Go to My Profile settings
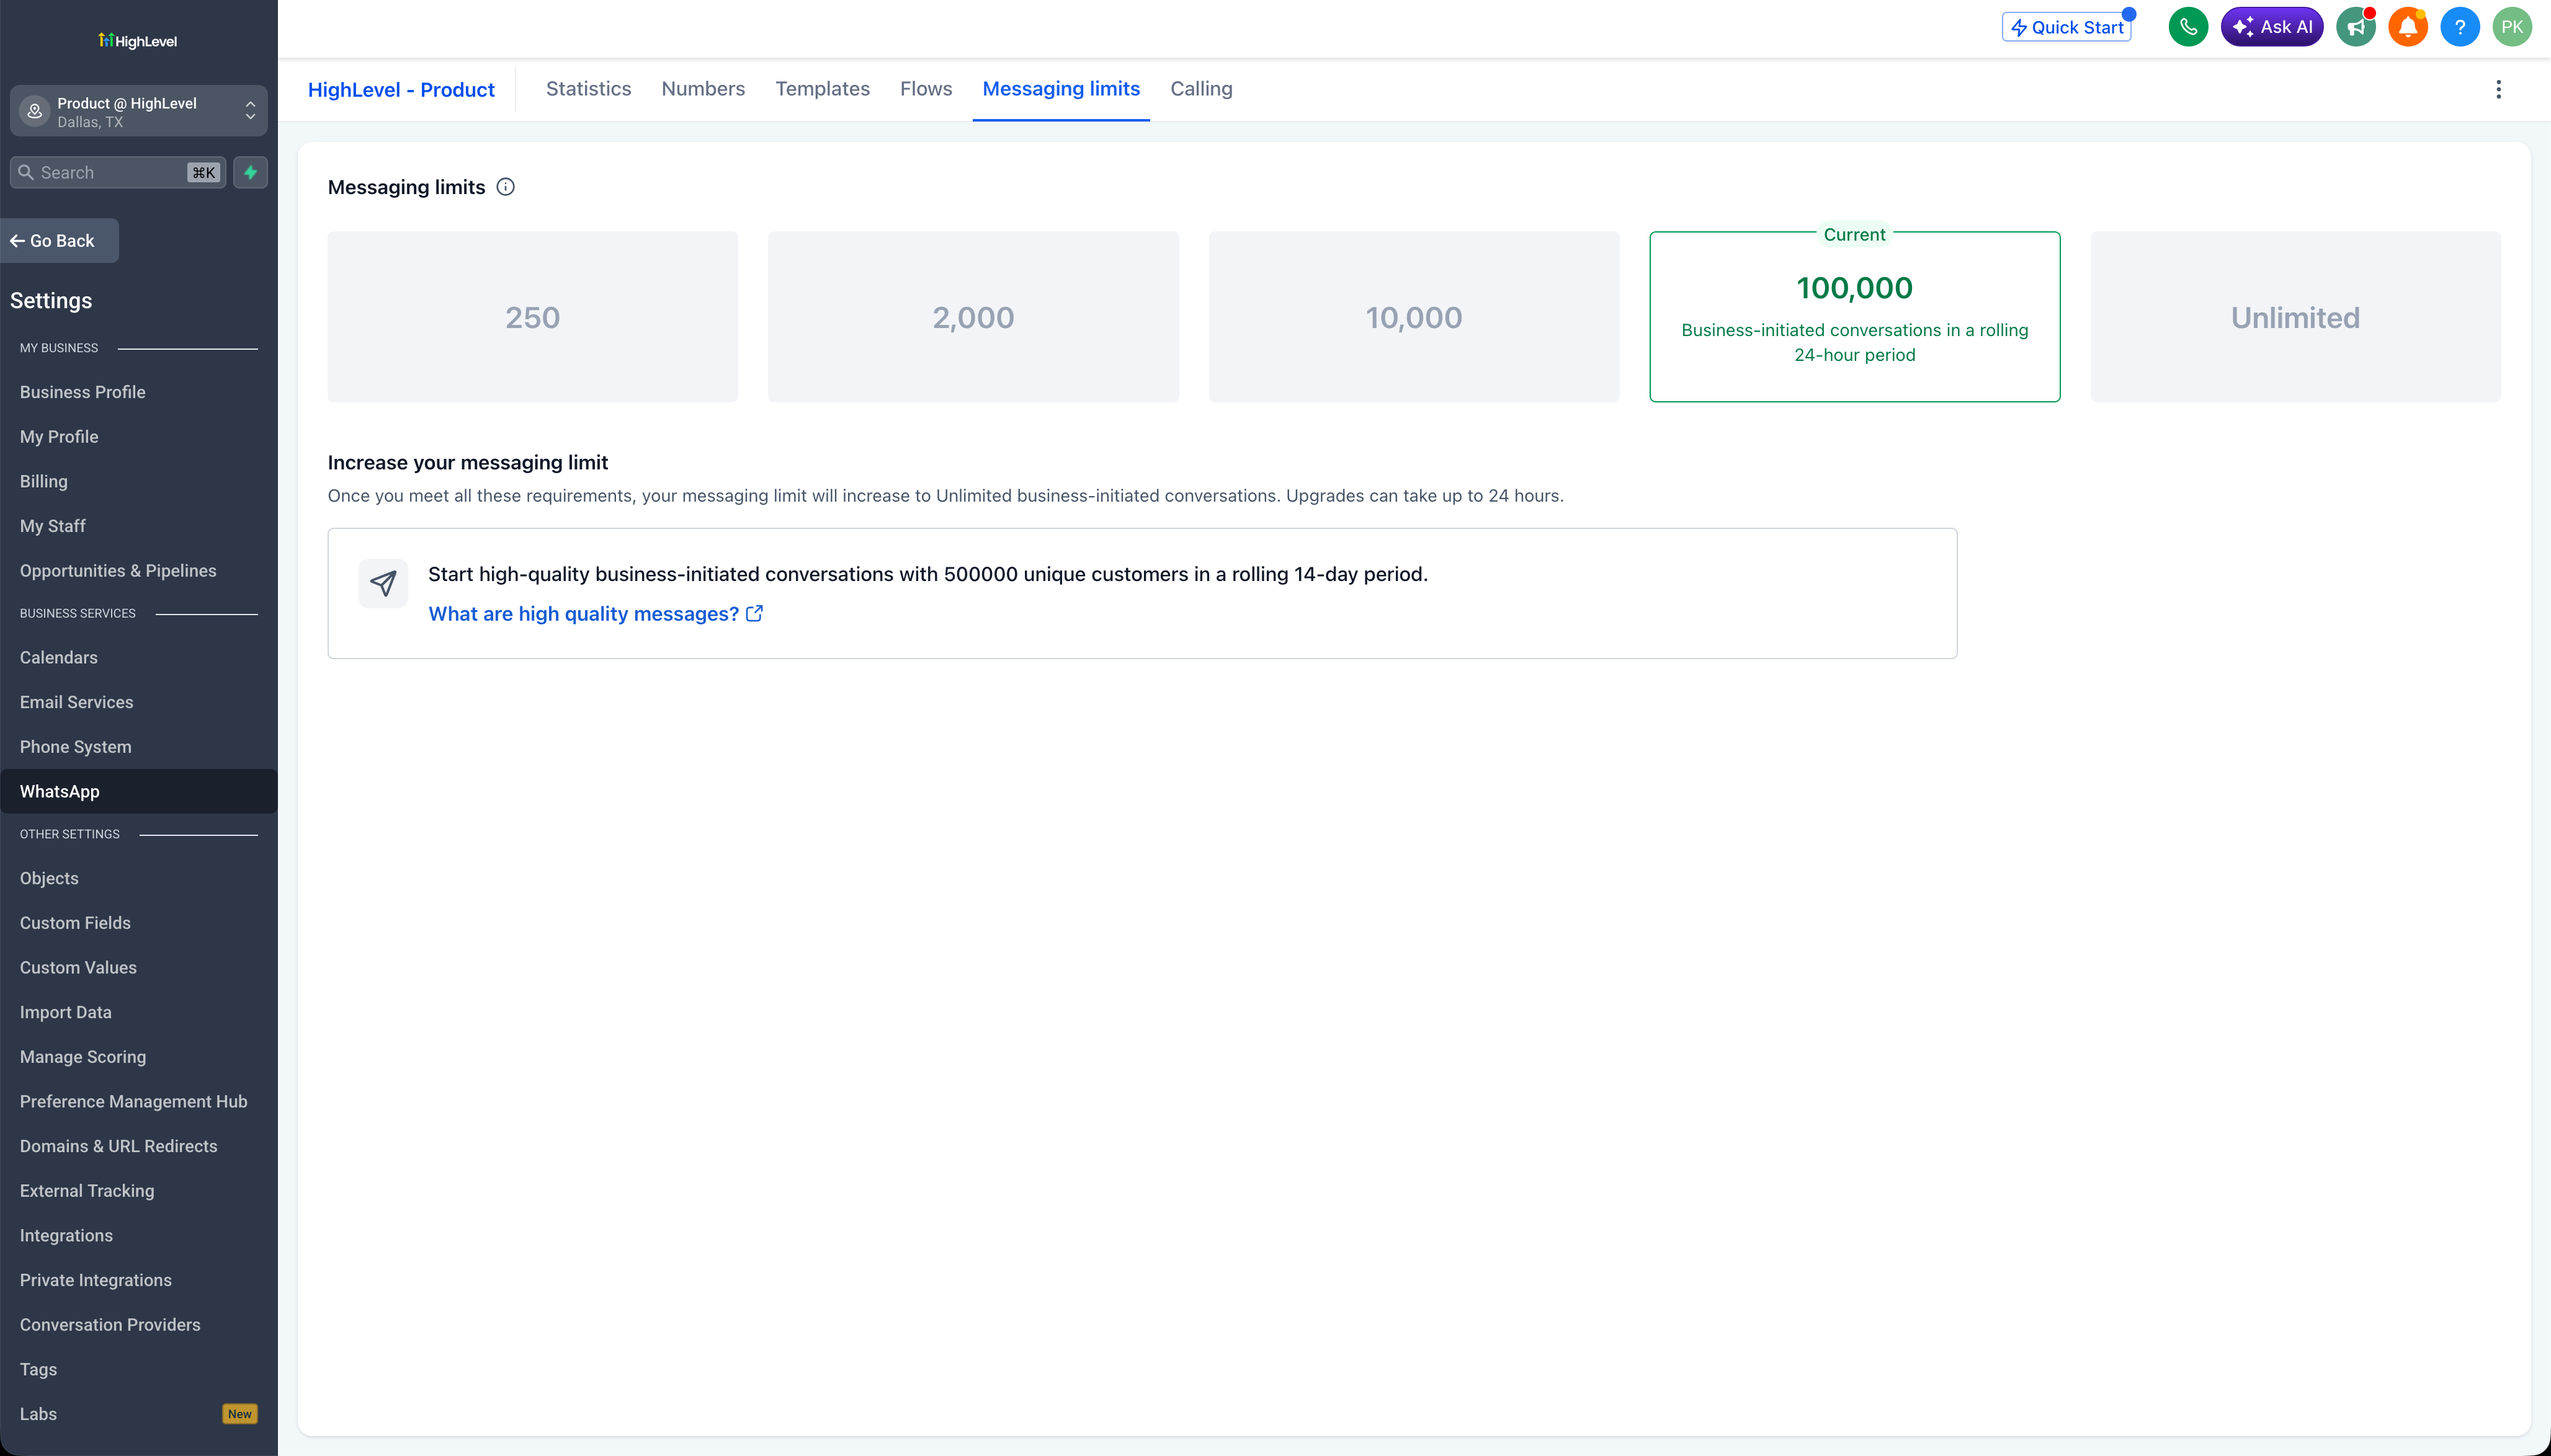Screen dimensions: 2551x1456 59,437
